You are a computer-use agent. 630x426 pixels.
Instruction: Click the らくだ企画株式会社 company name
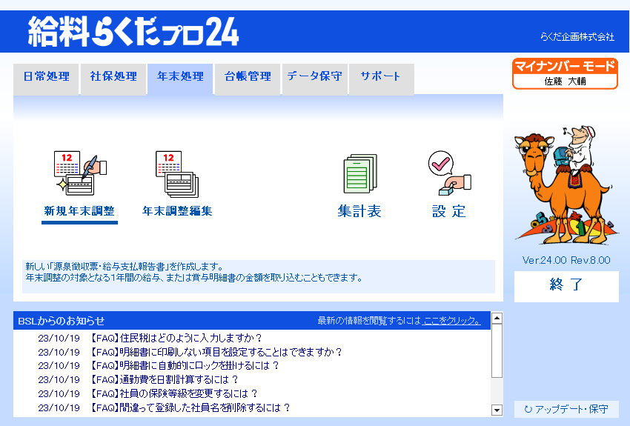(577, 37)
